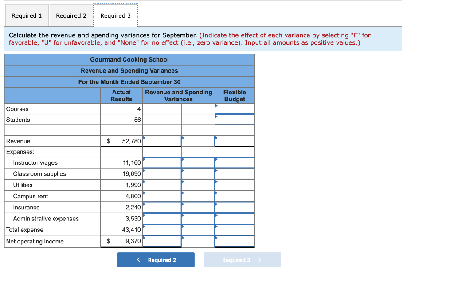Screen dimensions: 454x293
Task: Click the Total expense flexible budget cell
Action: (x=235, y=229)
